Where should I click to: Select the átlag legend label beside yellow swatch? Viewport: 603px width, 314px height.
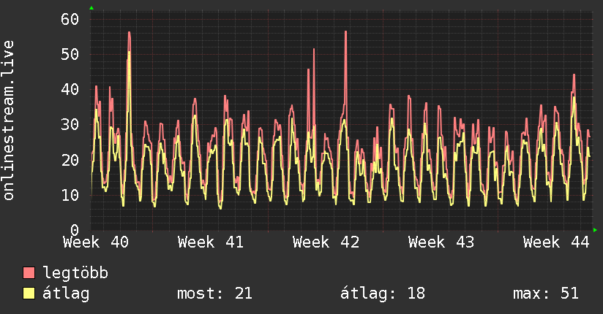click(66, 294)
